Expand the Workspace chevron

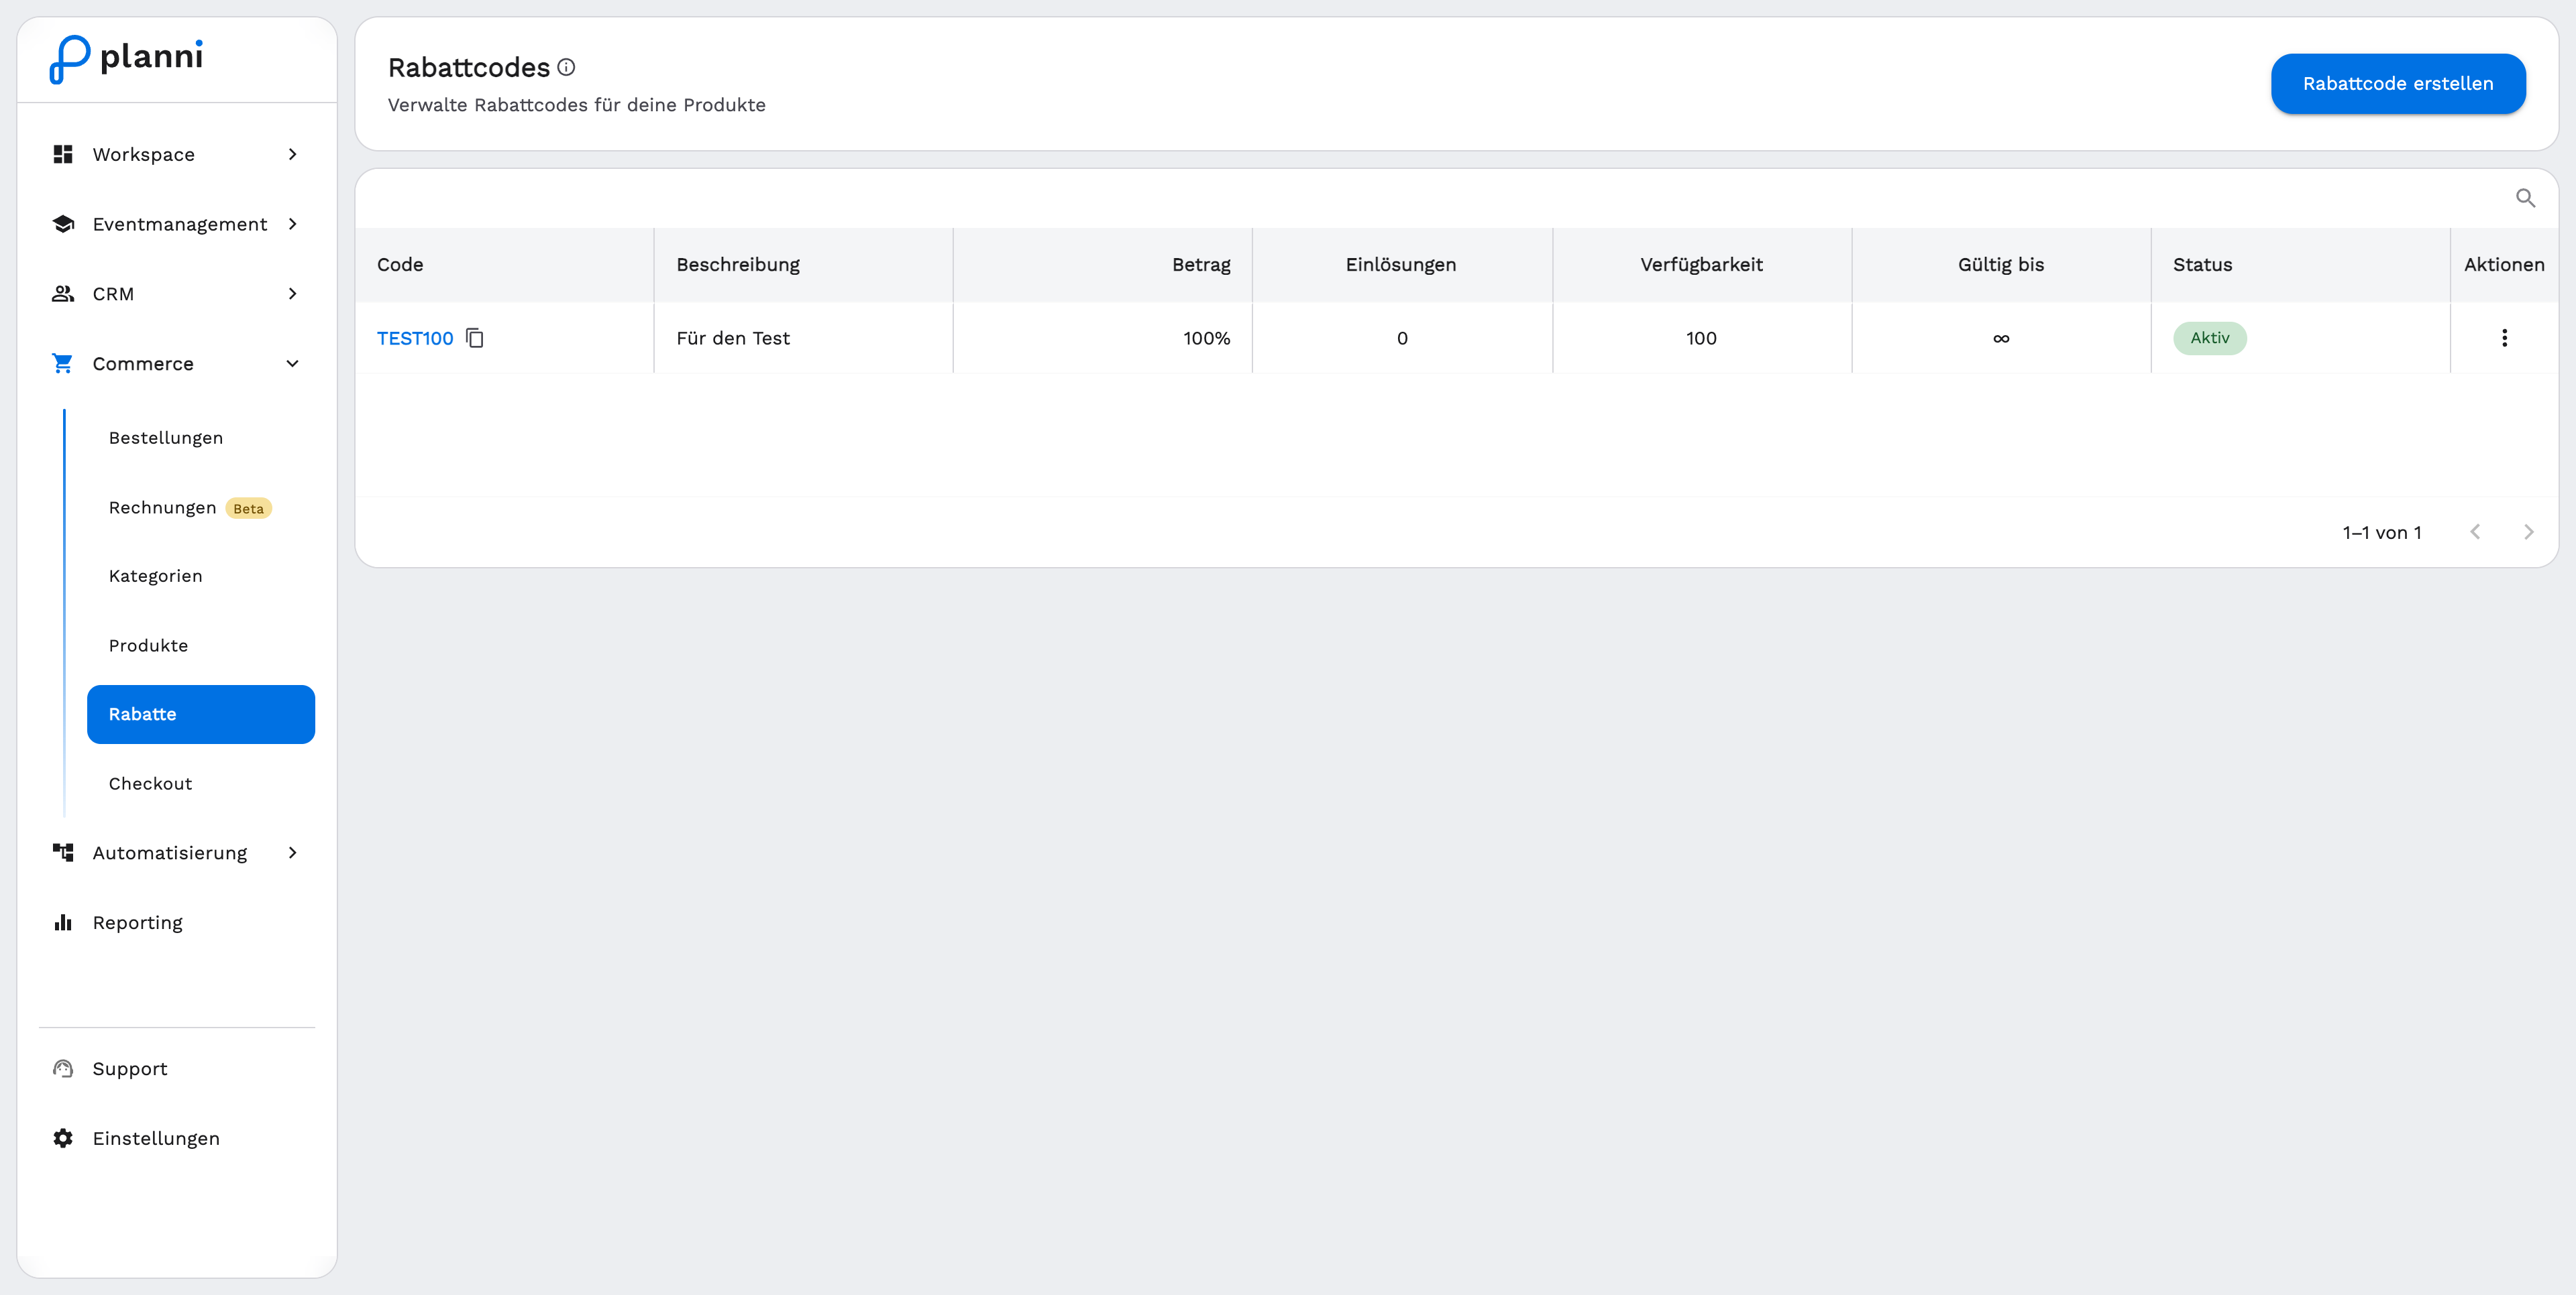click(292, 154)
